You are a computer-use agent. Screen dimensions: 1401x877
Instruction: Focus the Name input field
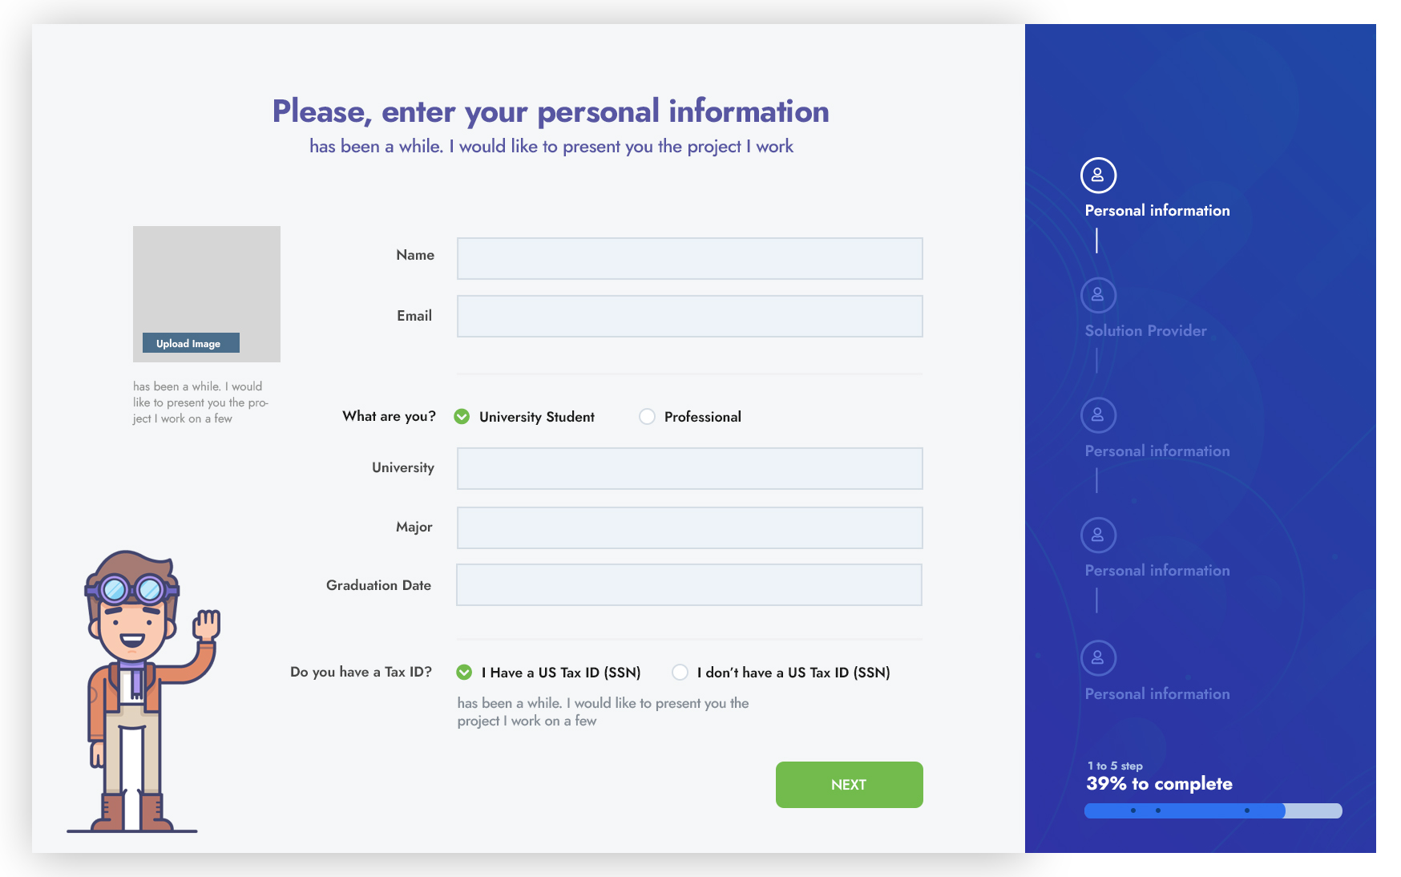tap(689, 259)
